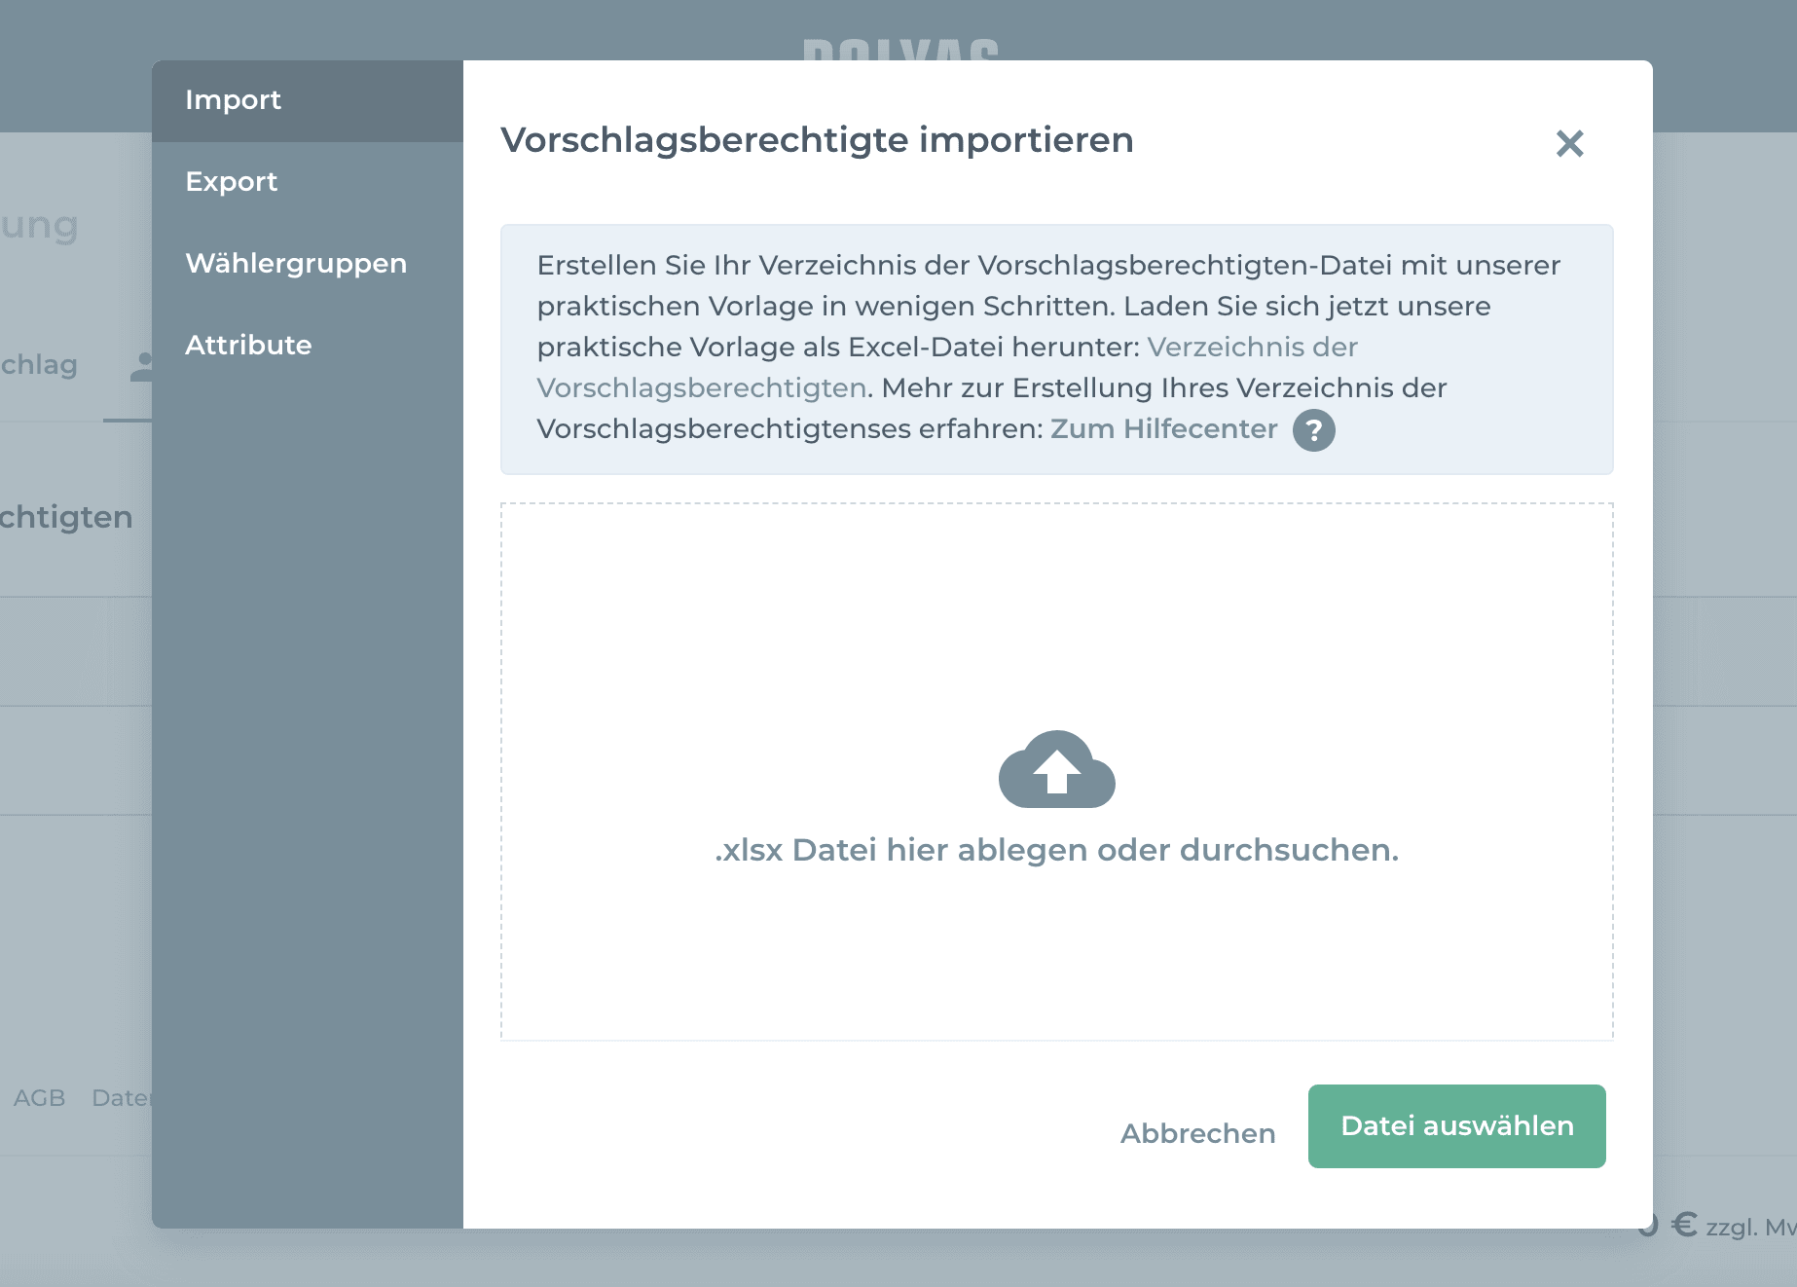Select the background tab ending in 'chlag'

pos(39,365)
